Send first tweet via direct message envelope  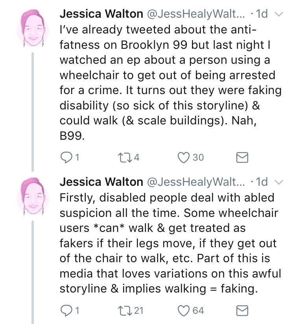pyautogui.click(x=242, y=158)
